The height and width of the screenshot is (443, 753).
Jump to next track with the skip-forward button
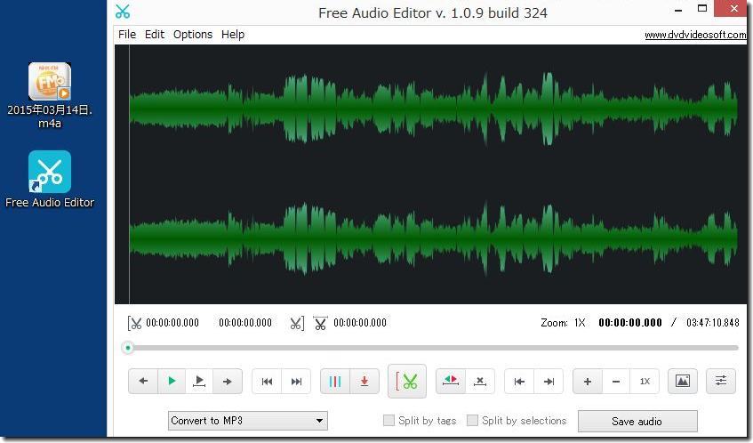click(x=296, y=382)
